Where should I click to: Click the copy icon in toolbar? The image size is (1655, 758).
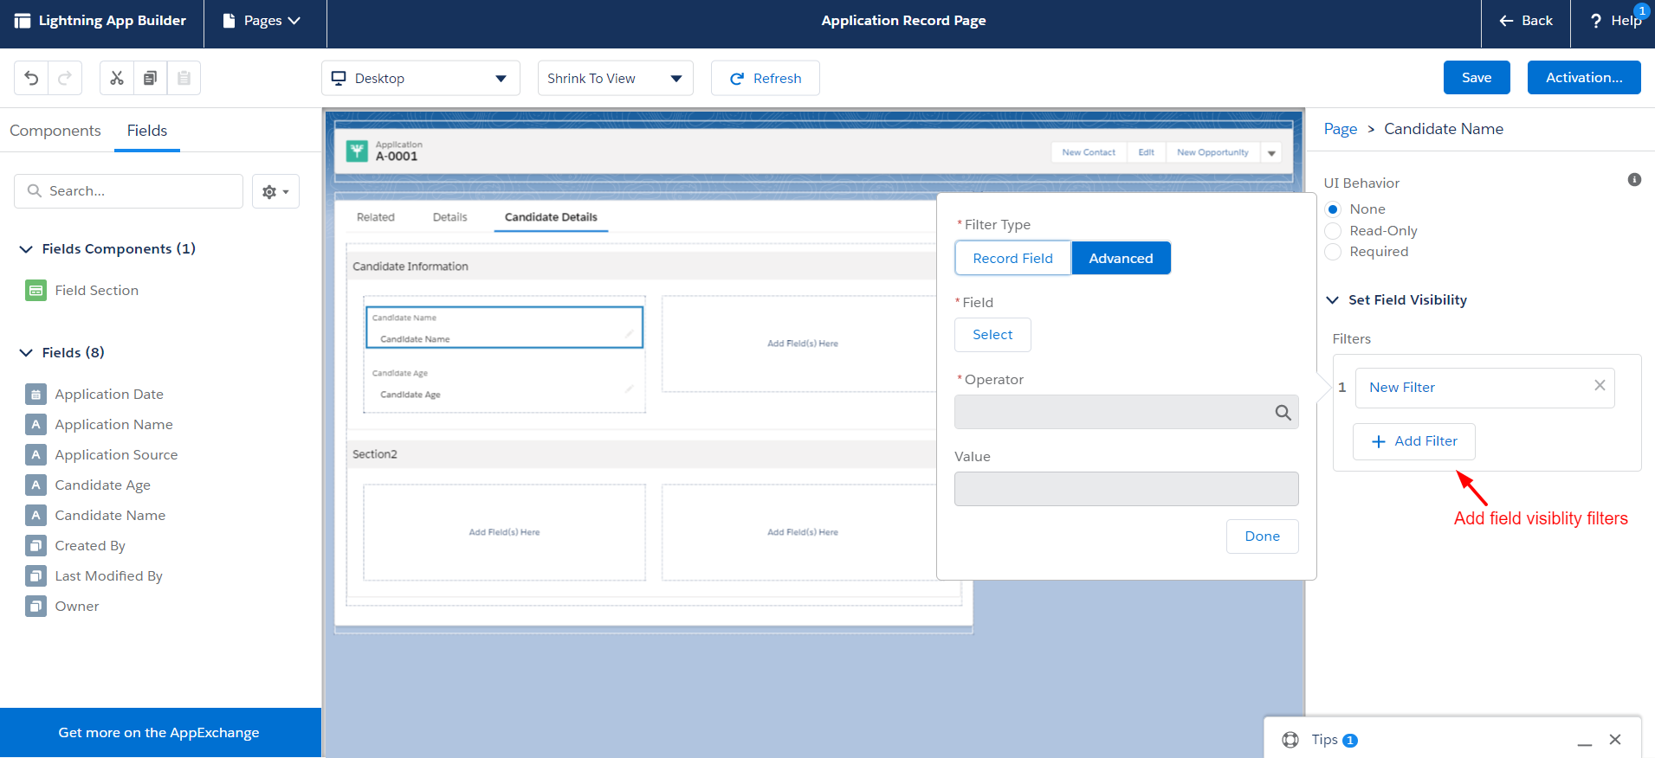150,78
